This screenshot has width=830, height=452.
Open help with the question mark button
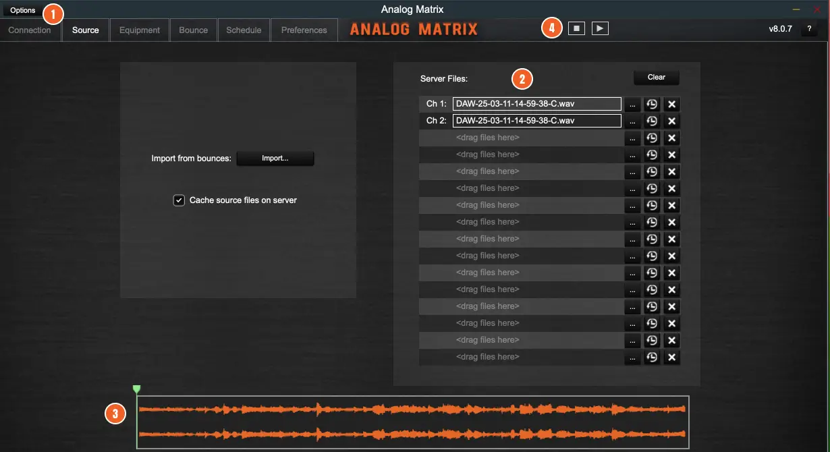click(809, 29)
